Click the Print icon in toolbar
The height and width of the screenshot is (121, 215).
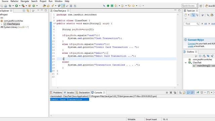click(5, 6)
